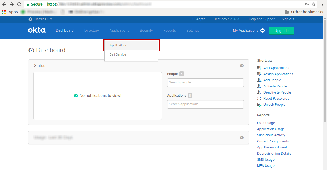Click the Upgrade button
This screenshot has height=170, width=327.
[x=282, y=30]
